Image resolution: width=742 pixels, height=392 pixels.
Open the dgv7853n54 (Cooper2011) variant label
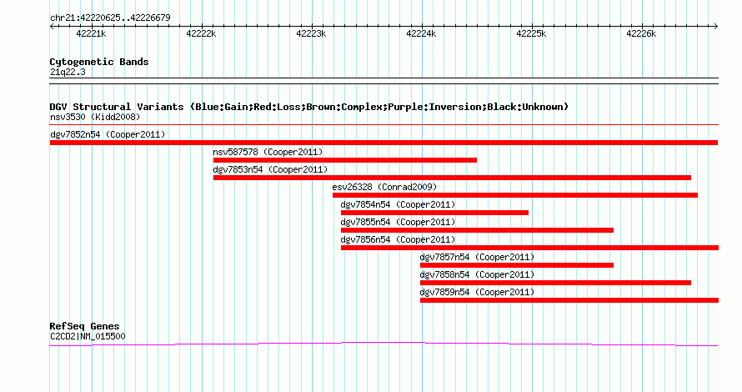pyautogui.click(x=270, y=169)
